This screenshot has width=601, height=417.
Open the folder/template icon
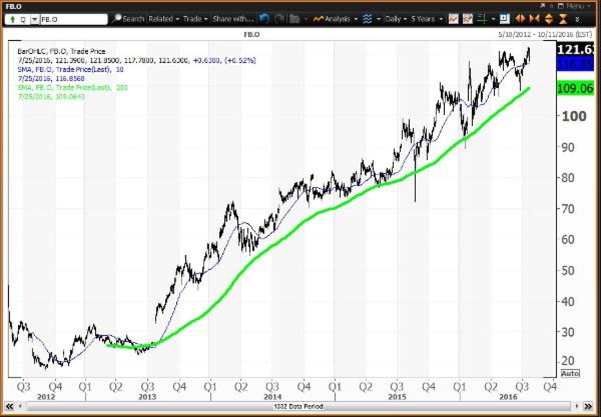click(x=294, y=19)
